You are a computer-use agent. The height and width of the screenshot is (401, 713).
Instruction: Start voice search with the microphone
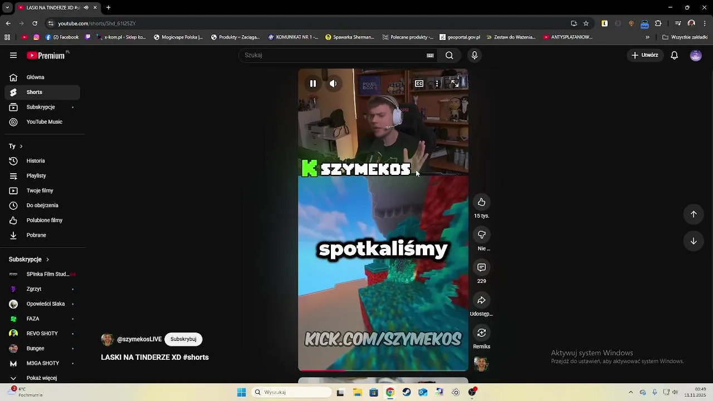click(x=475, y=55)
